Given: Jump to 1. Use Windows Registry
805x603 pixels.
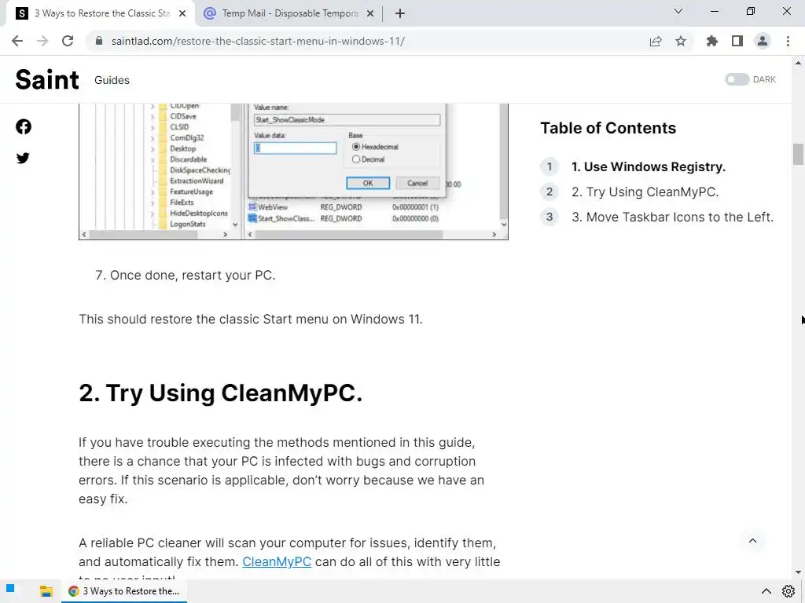Looking at the screenshot, I should pyautogui.click(x=649, y=166).
